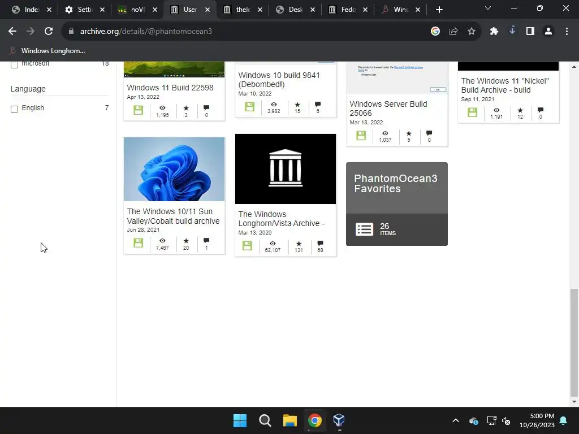The image size is (579, 434).
Task: Open taskbar clock showing 5:00 PM
Action: (x=537, y=420)
